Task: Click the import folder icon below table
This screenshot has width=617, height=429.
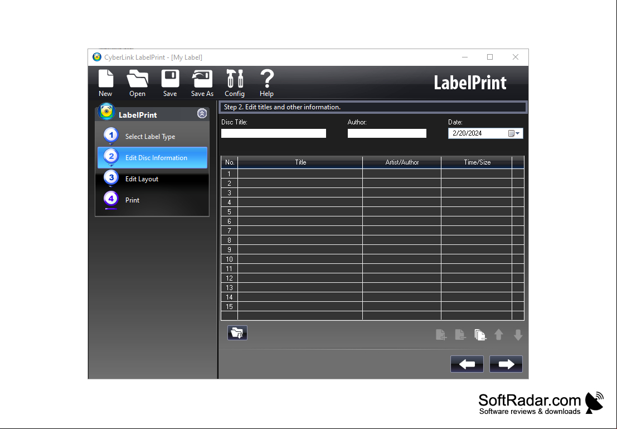Action: tap(237, 333)
